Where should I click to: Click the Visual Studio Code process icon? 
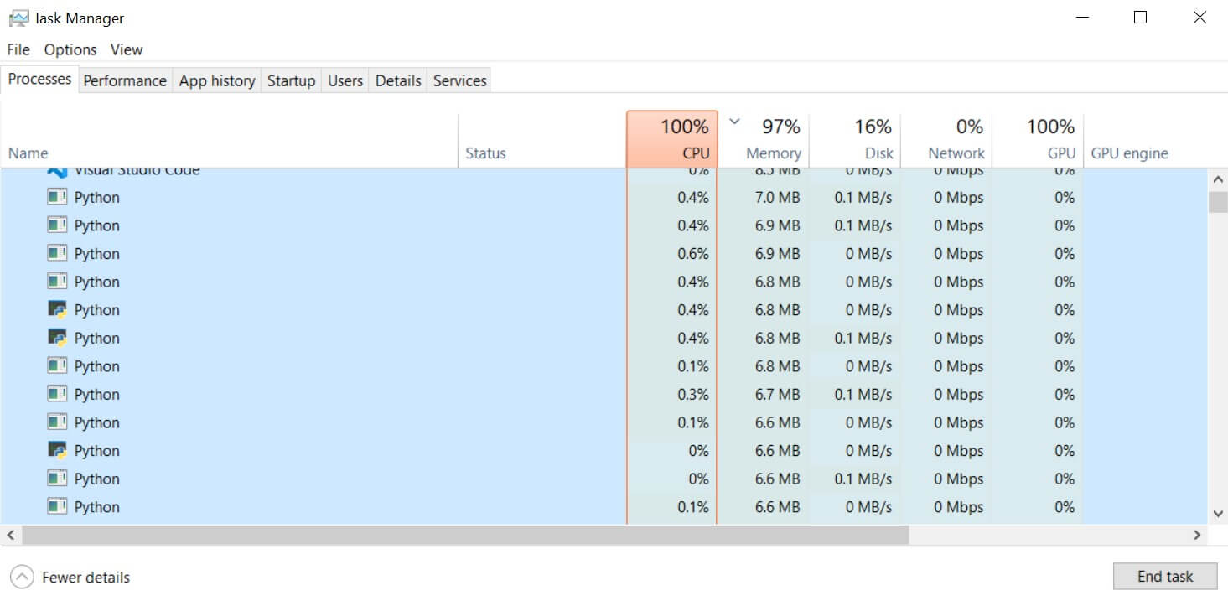point(57,171)
